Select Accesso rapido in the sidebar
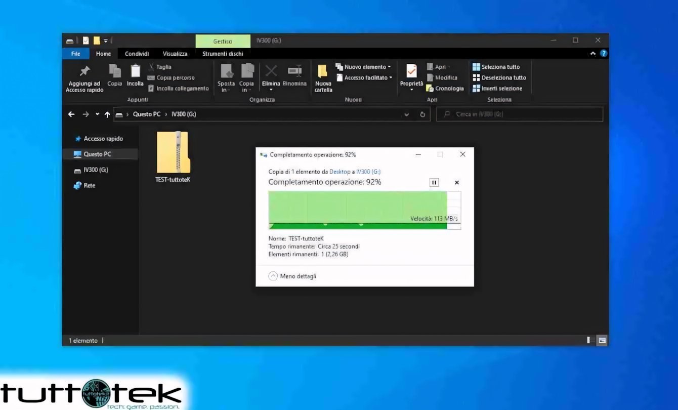Screen dimensions: 678x410 (100, 139)
